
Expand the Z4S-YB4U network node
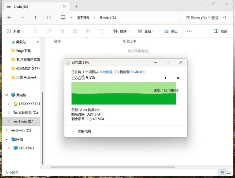pos(9,148)
